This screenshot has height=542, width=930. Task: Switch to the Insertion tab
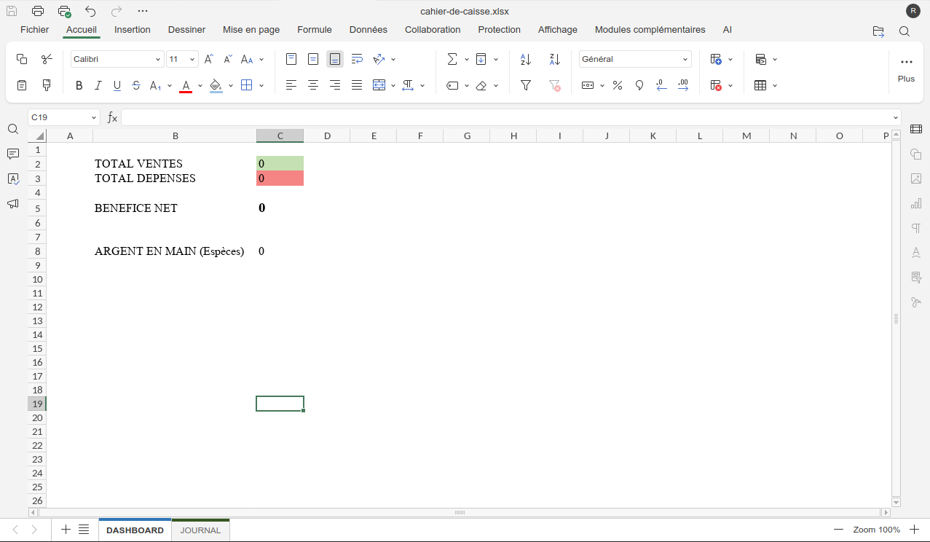point(133,30)
